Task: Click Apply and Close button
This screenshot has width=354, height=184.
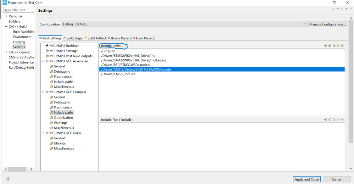Action: 307,179
